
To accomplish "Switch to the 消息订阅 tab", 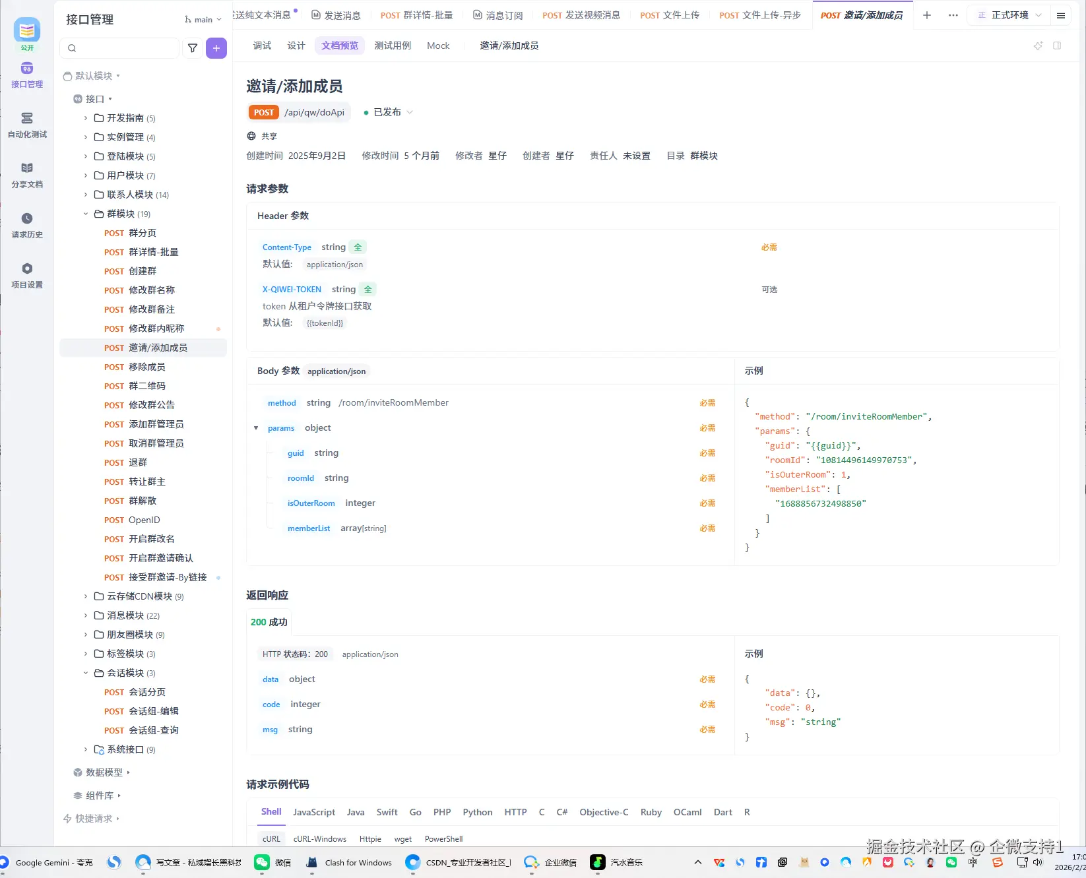I will [498, 15].
